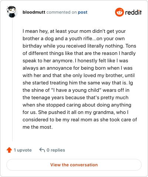Click the line ending "literally nothing. Tons"

(x=79, y=46)
